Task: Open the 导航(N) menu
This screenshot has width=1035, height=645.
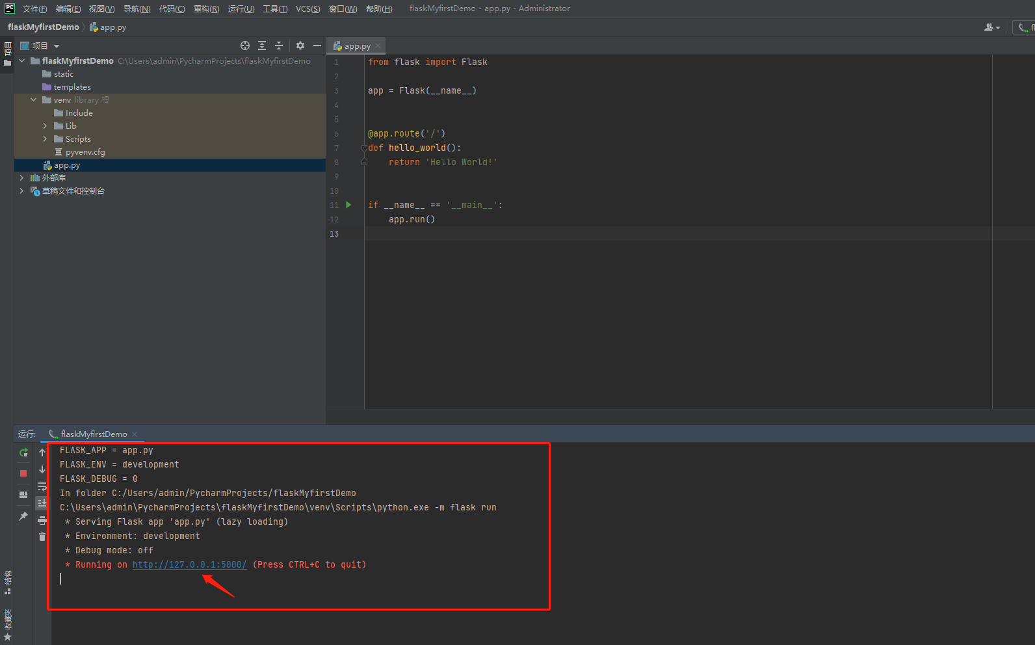Action: click(137, 8)
